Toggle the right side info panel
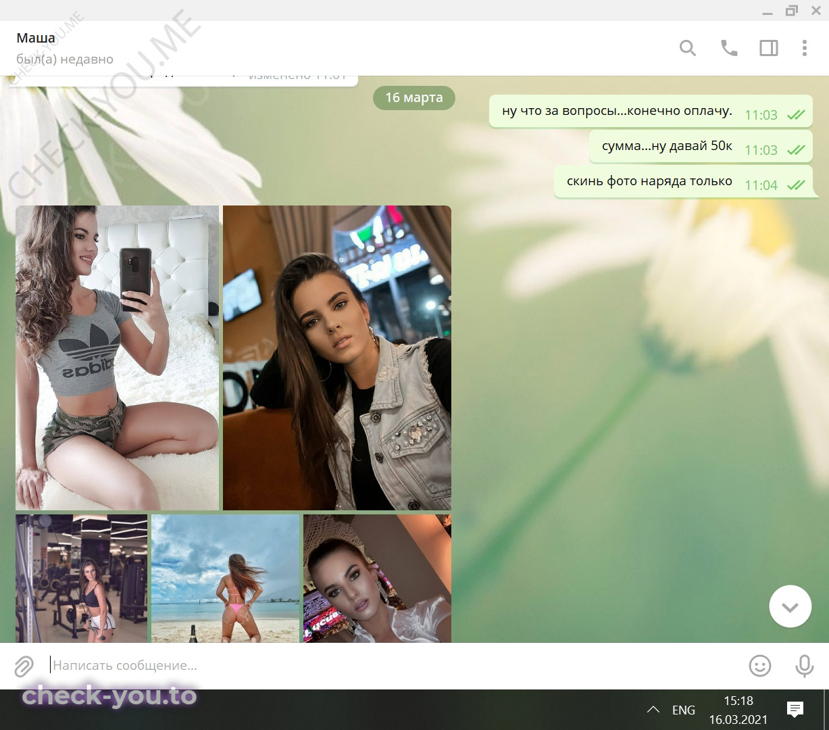This screenshot has height=730, width=829. 769,48
